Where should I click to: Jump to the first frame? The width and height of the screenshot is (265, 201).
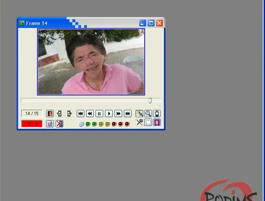pyautogui.click(x=81, y=114)
